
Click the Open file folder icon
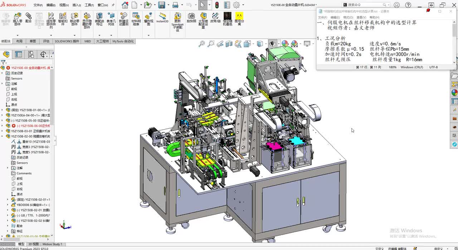point(147,5)
